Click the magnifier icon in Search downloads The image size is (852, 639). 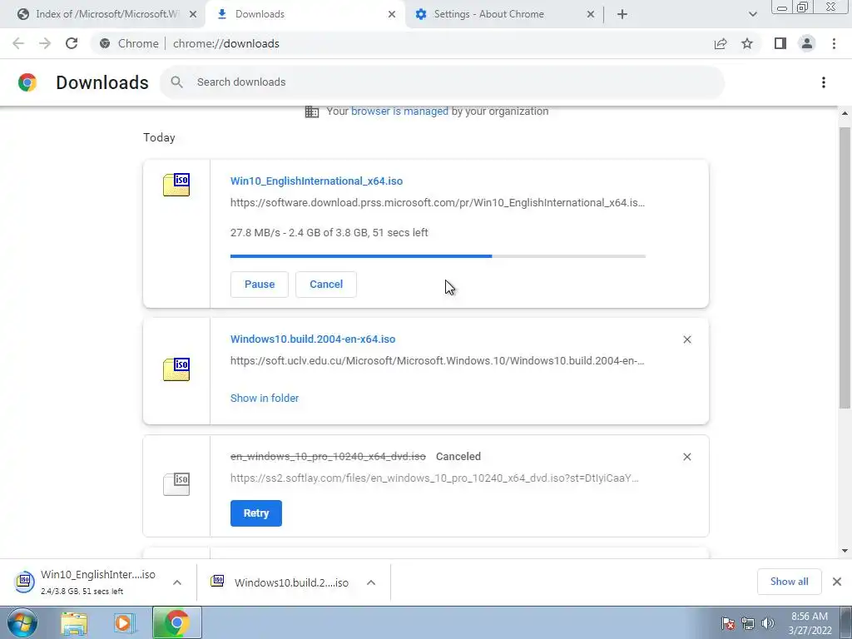click(x=176, y=82)
